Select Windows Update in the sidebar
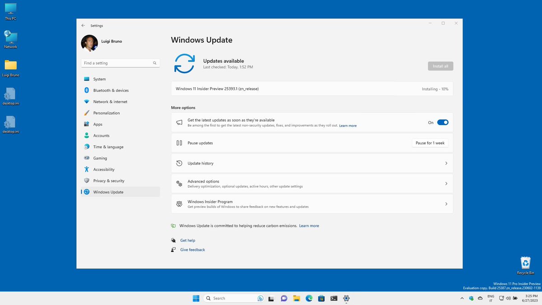The image size is (542, 305). (x=120, y=192)
